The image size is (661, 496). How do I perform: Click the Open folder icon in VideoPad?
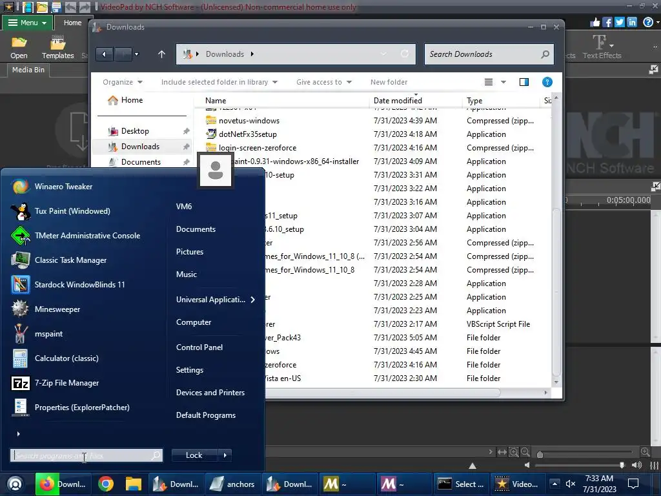pyautogui.click(x=19, y=48)
